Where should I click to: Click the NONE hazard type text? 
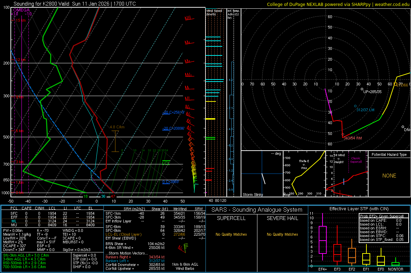pyautogui.click(x=389, y=176)
